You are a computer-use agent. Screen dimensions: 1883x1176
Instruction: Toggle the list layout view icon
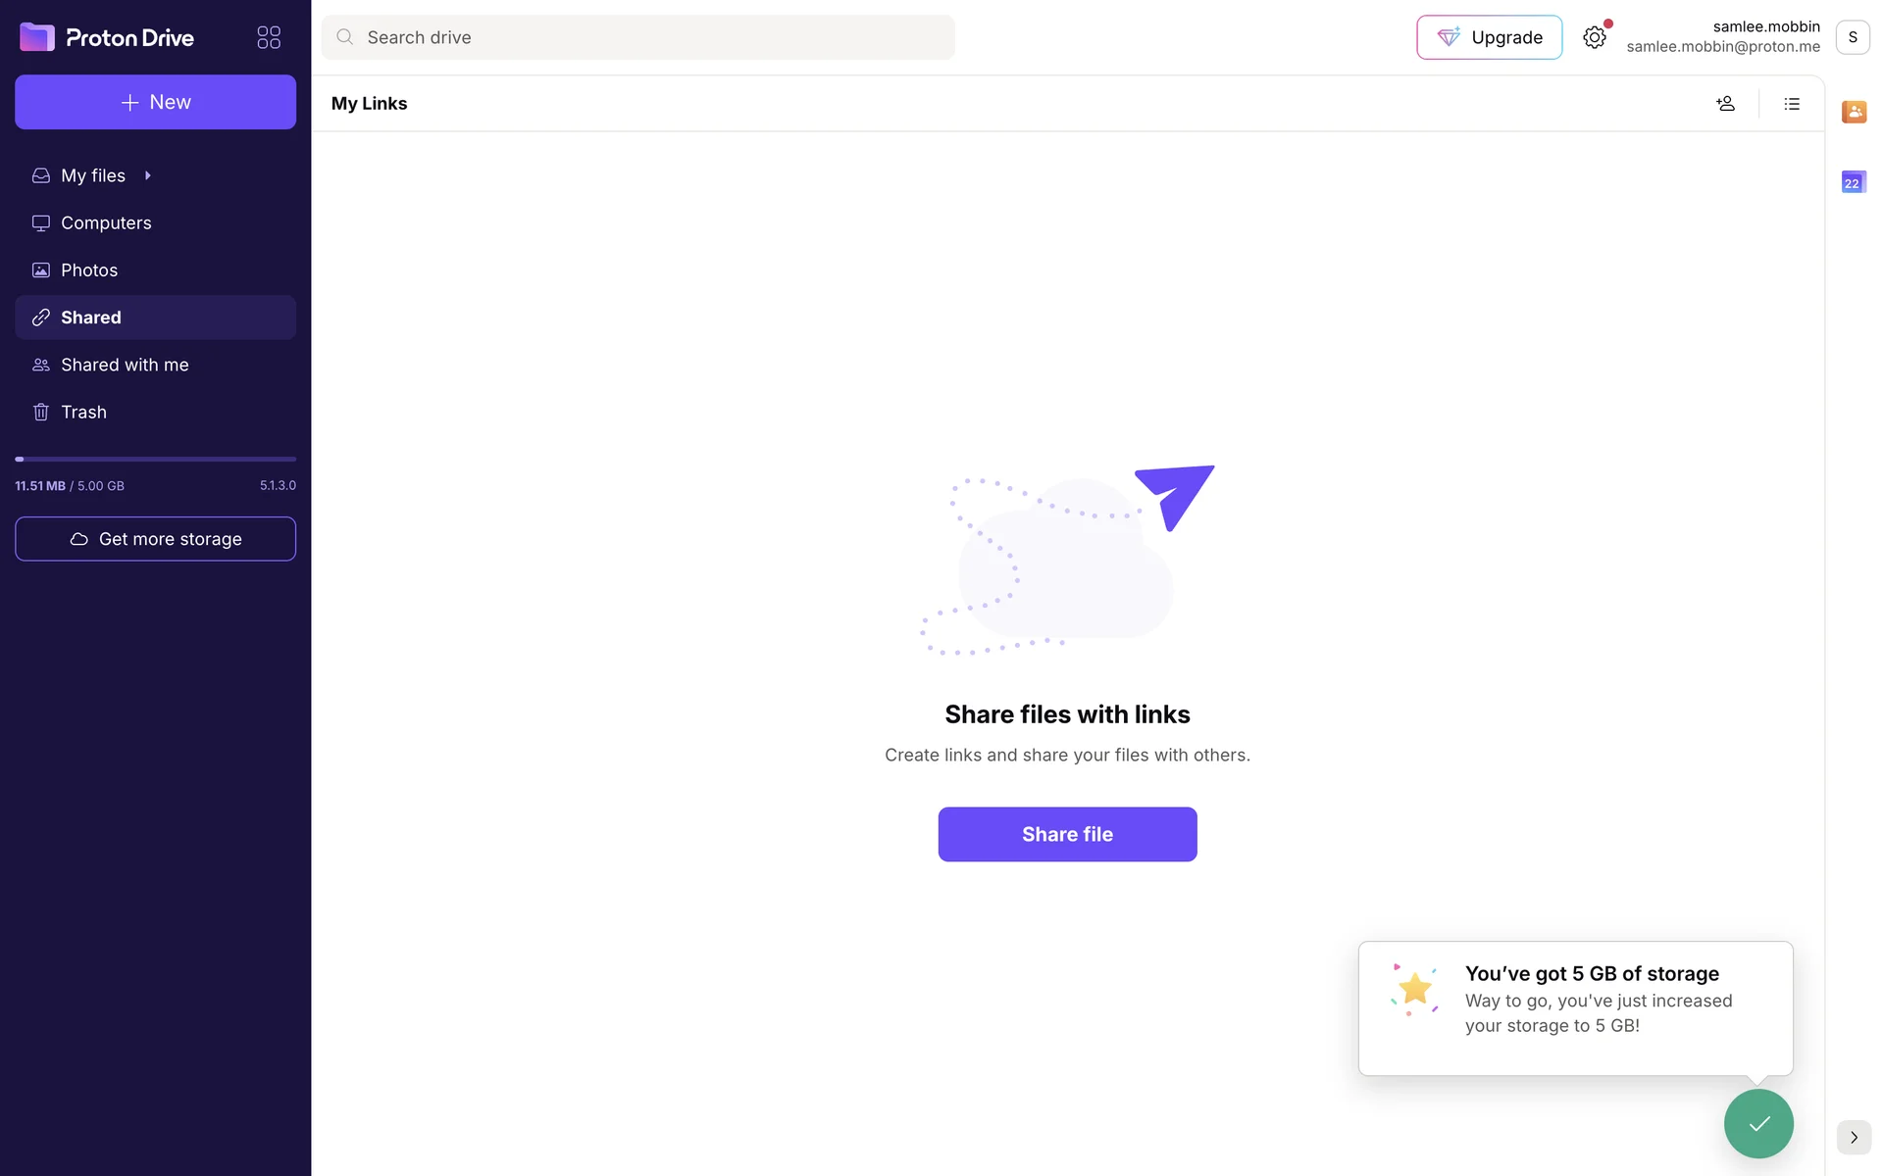point(1792,104)
